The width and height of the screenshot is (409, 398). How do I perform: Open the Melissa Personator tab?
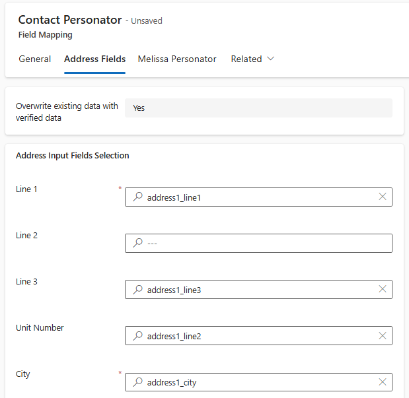pyautogui.click(x=177, y=59)
